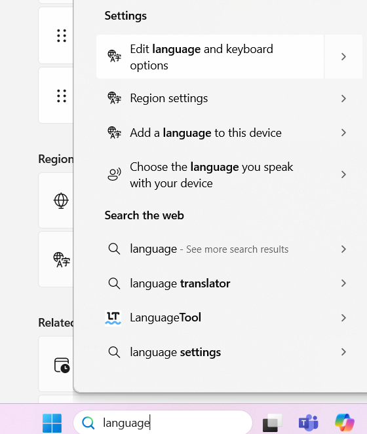Expand chevron for Edit language and keyboard options
367x434 pixels.
[x=343, y=57]
